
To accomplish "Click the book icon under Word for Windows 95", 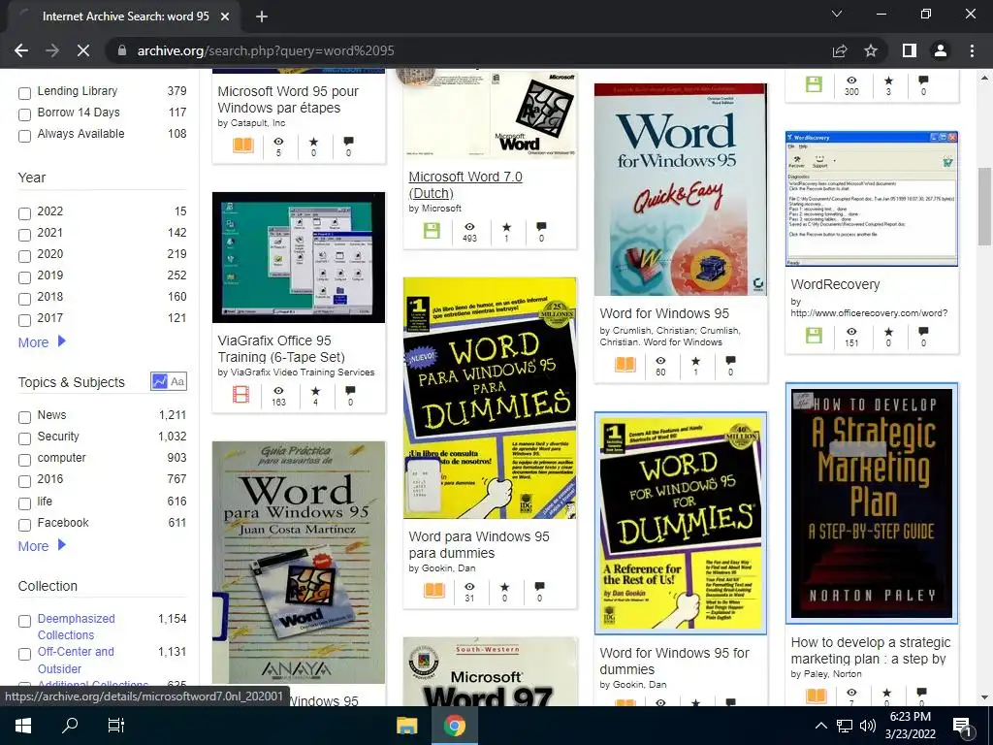I will coord(625,364).
